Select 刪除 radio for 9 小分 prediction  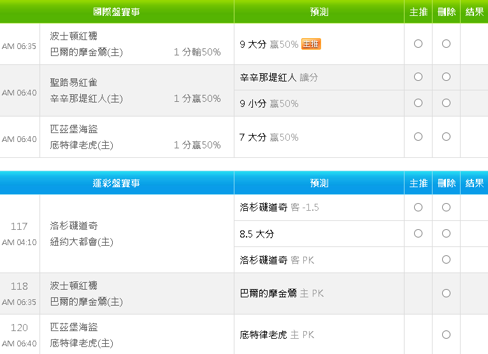point(446,103)
